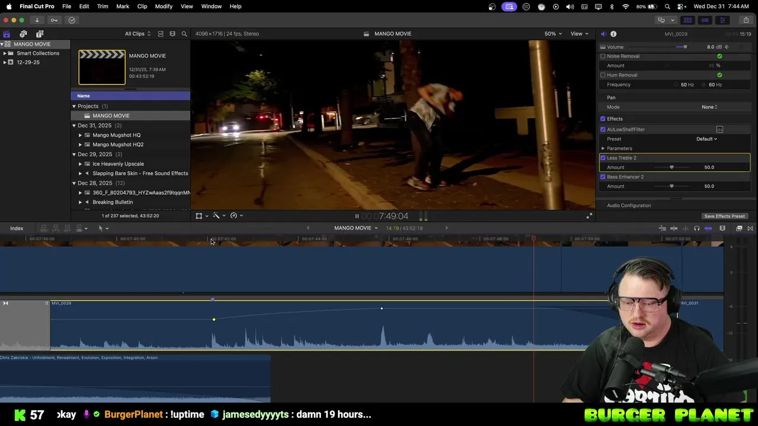Open AULowShelfFilter advanced controls icon

click(x=720, y=130)
